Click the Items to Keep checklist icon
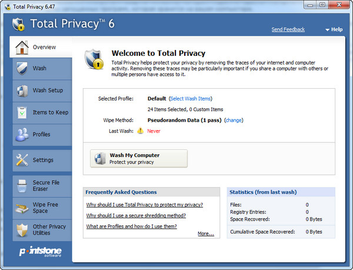The width and height of the screenshot is (353, 270). 22,112
